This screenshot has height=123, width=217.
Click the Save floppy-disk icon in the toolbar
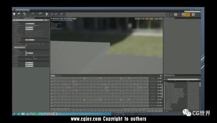click(14, 14)
